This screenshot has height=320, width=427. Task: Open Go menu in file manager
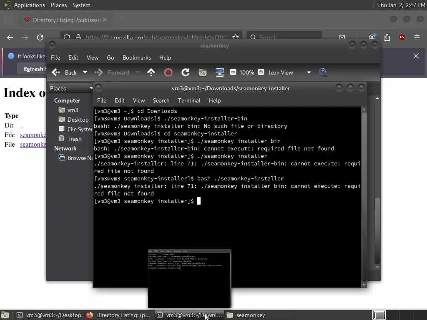click(x=110, y=57)
